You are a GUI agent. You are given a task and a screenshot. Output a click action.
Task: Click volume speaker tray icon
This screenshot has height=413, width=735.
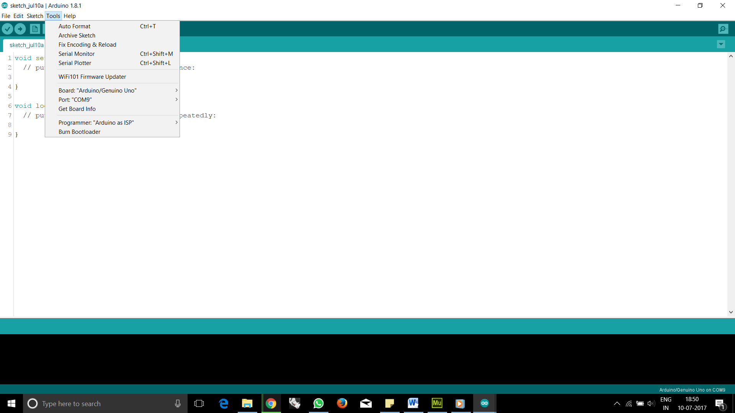pyautogui.click(x=651, y=403)
